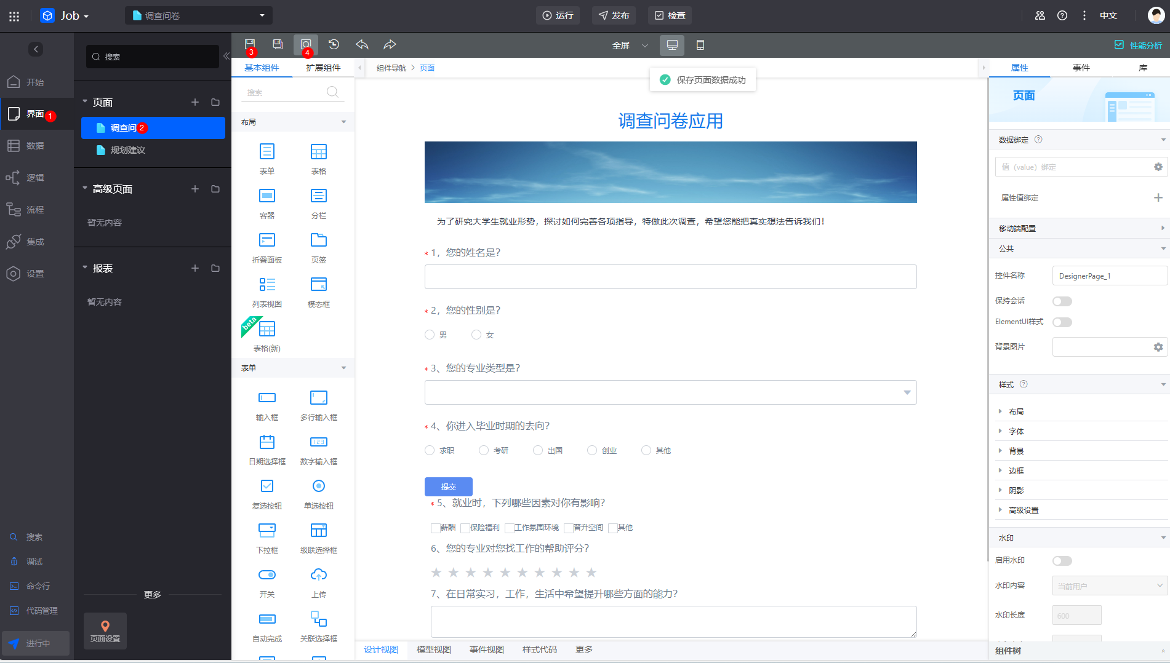Image resolution: width=1170 pixels, height=663 pixels.
Task: Select the 考研 radio option
Action: pos(484,450)
